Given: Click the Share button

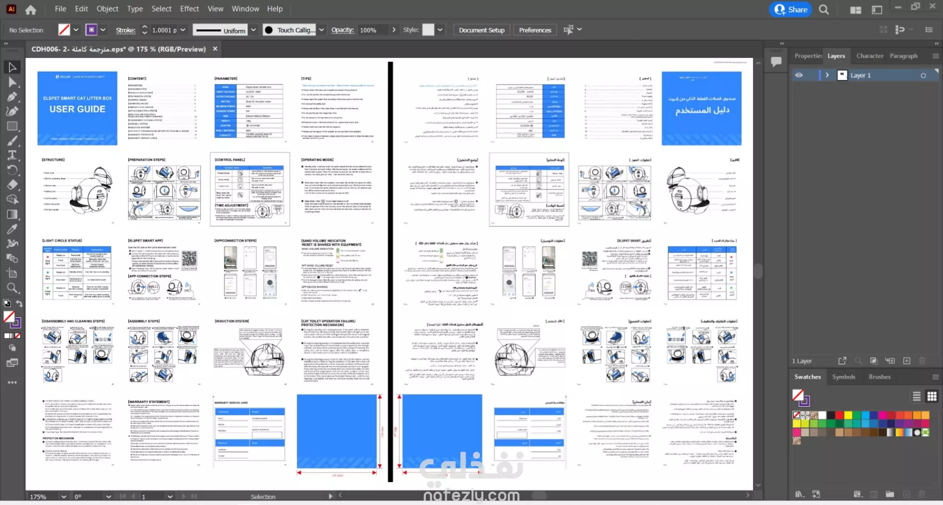Looking at the screenshot, I should (x=791, y=9).
